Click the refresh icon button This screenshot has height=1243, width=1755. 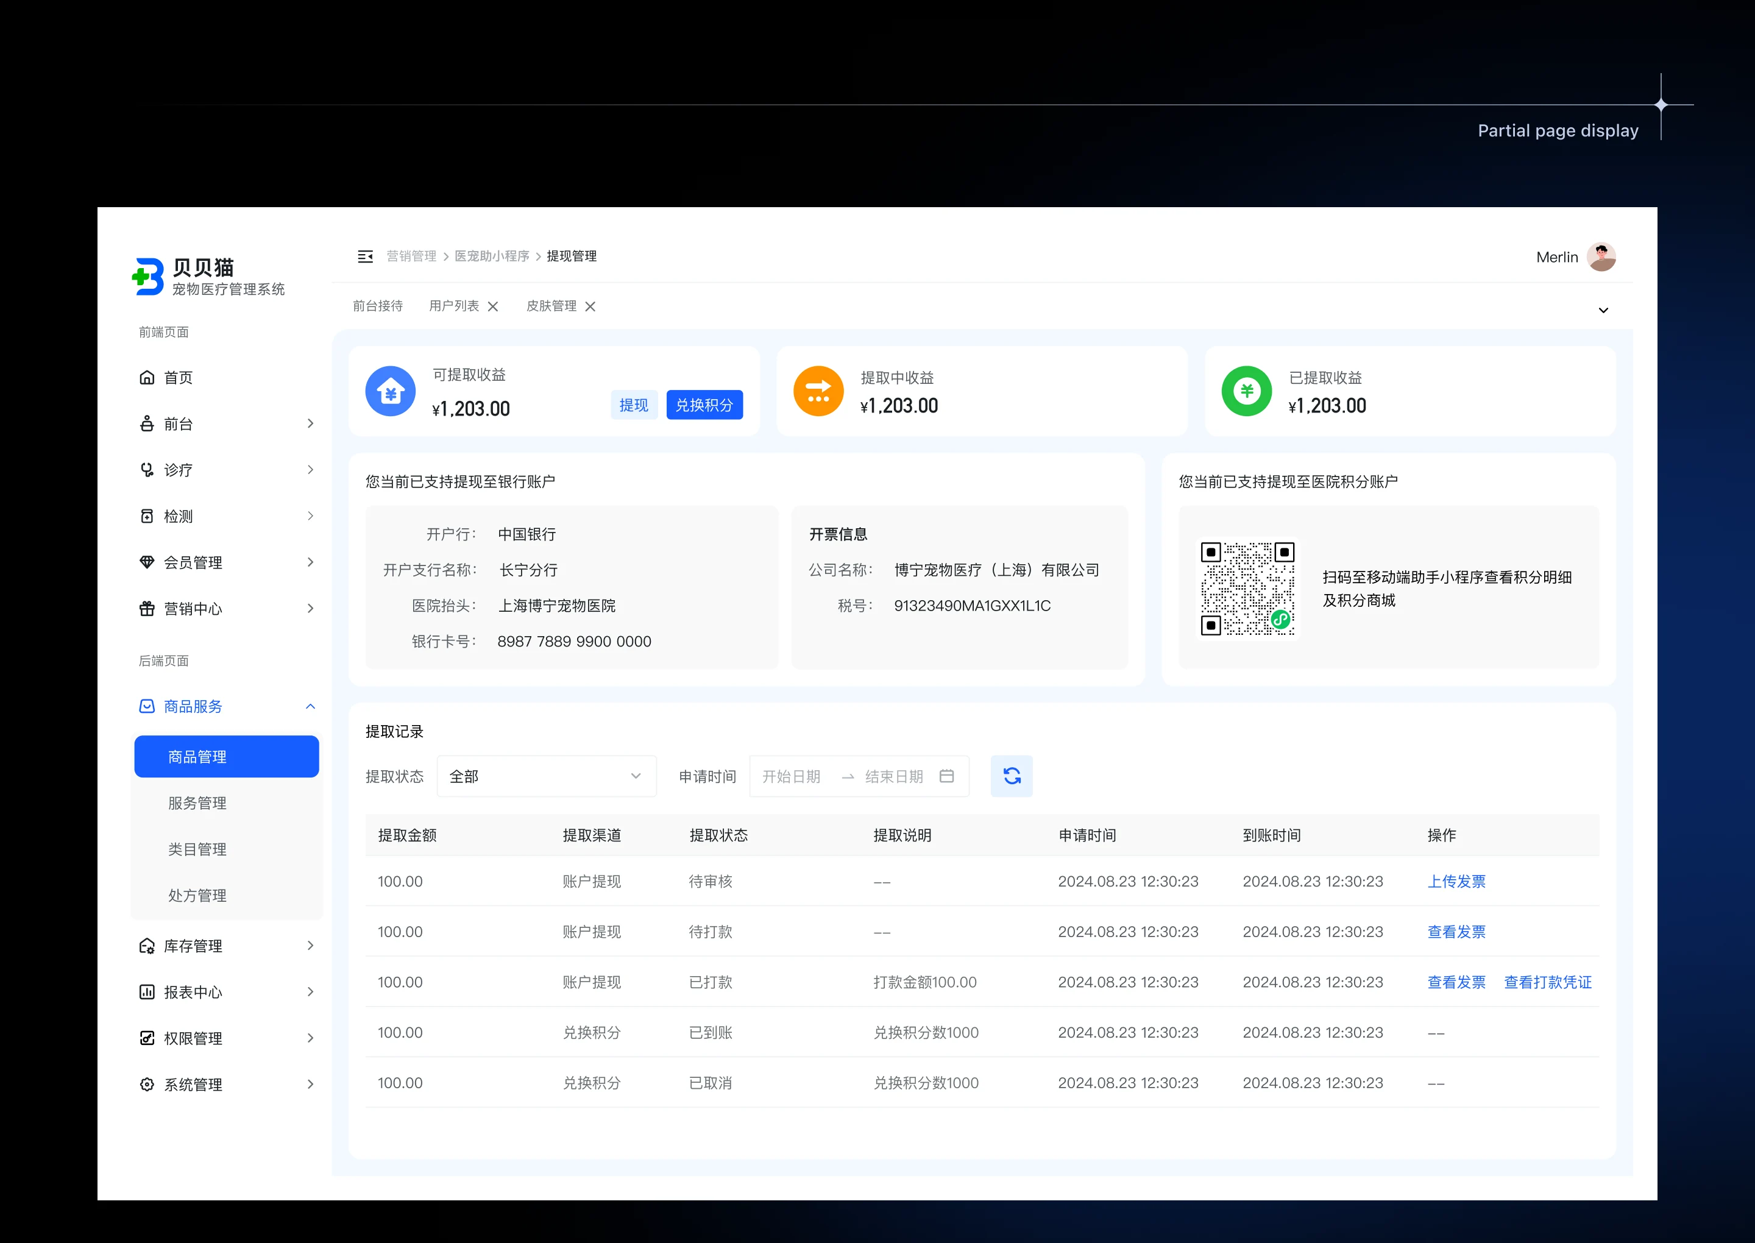1011,776
